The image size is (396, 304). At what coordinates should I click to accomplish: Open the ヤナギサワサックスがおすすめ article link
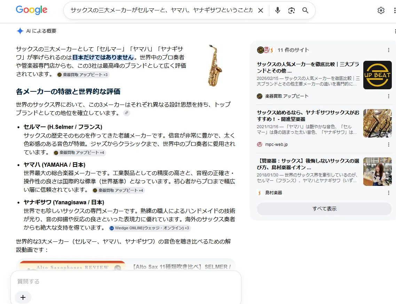308,116
